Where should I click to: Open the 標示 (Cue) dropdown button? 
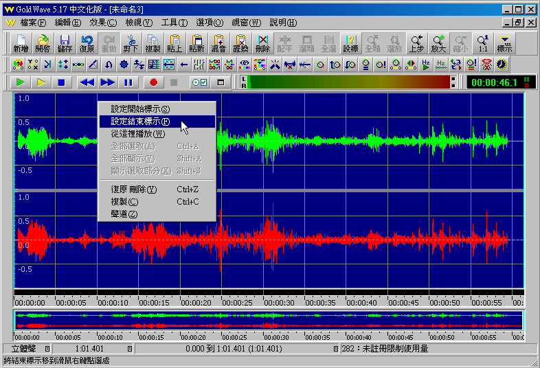(x=505, y=43)
